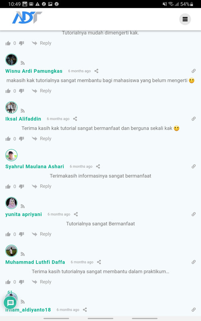Reply to Syahrul Maulana Ashari's comment
Screen dimensions: 201x321
click(x=42, y=186)
